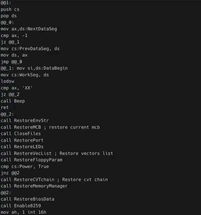Click the '@@_0:' label line

click(7, 22)
